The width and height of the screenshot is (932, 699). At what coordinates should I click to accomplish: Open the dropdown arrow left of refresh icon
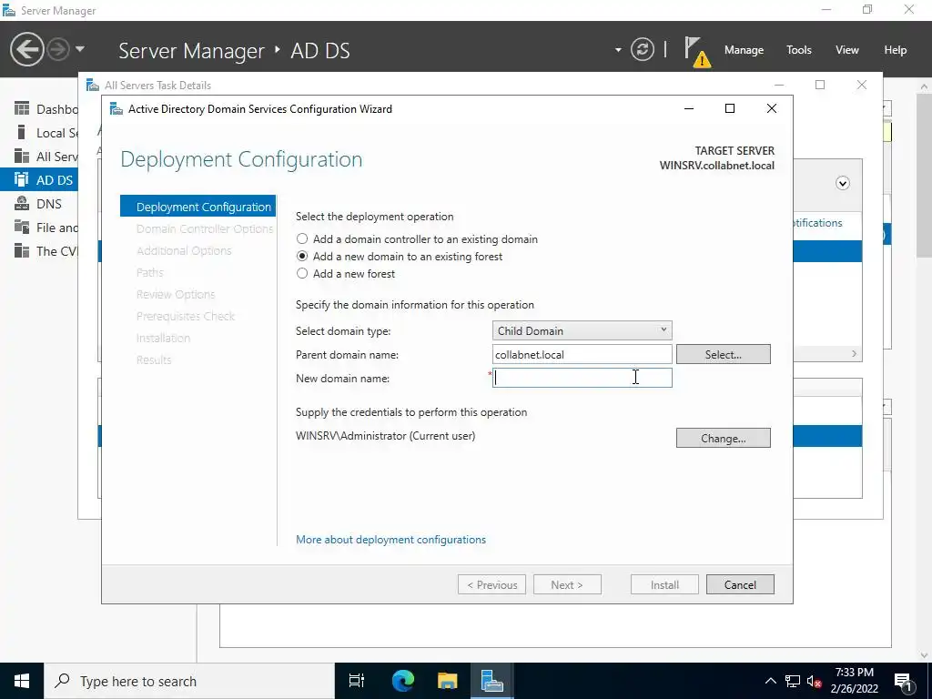[x=618, y=50]
